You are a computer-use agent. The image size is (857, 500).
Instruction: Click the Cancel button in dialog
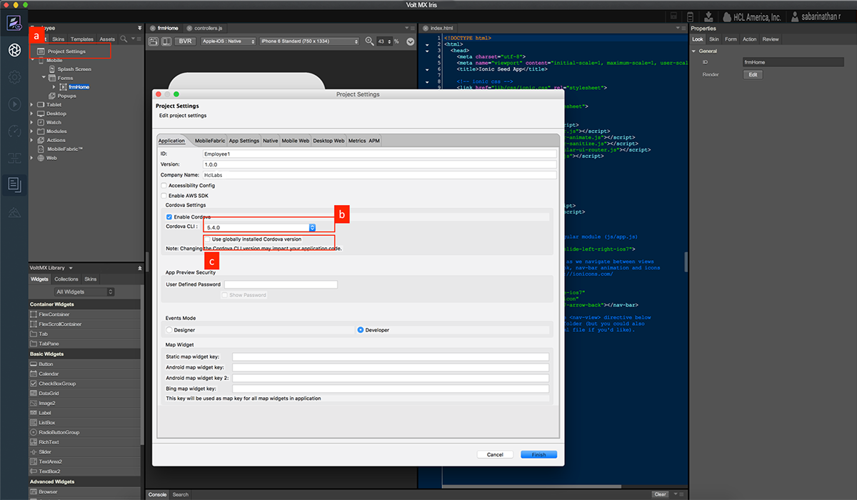[x=495, y=454]
